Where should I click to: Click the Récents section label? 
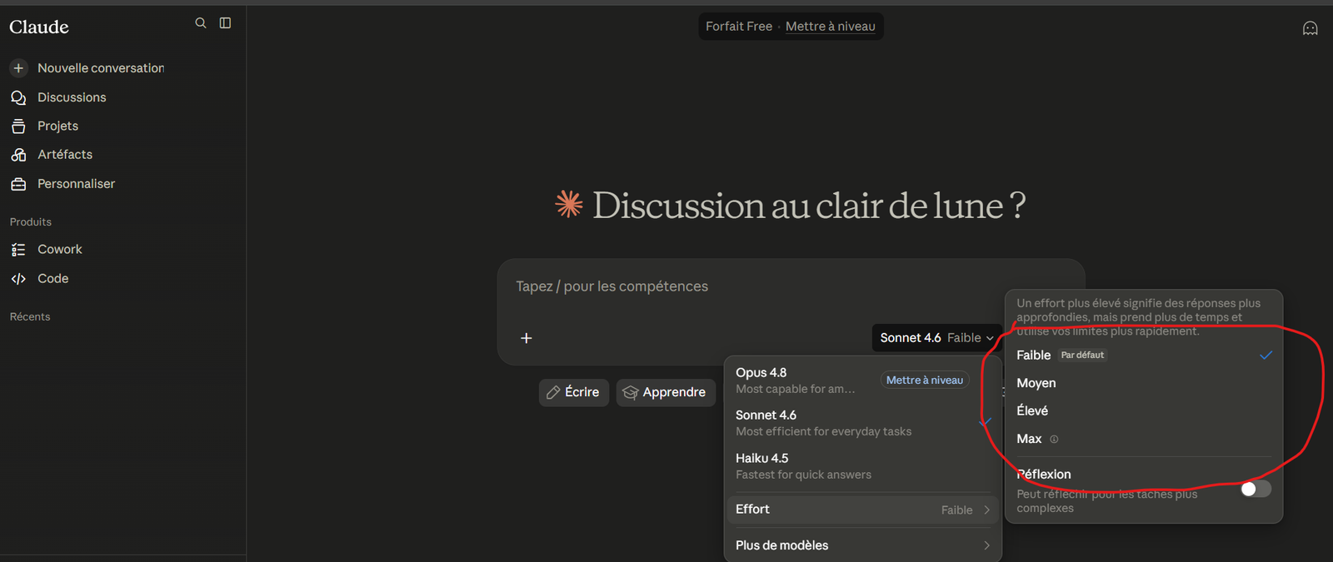coord(30,317)
